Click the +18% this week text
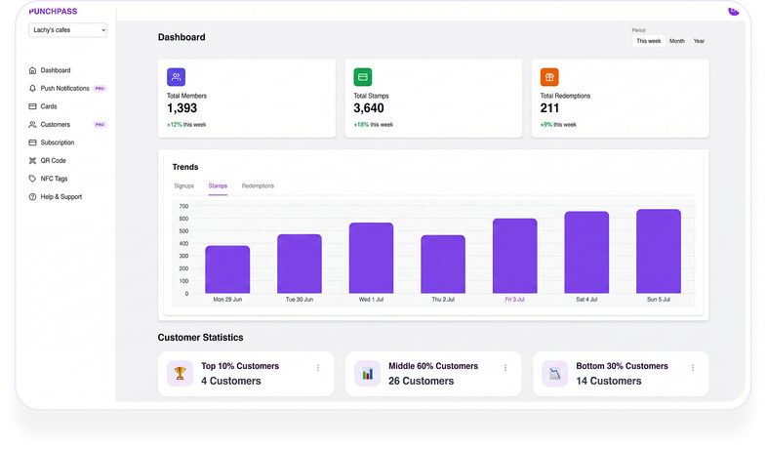This screenshot has height=450, width=767. click(373, 125)
